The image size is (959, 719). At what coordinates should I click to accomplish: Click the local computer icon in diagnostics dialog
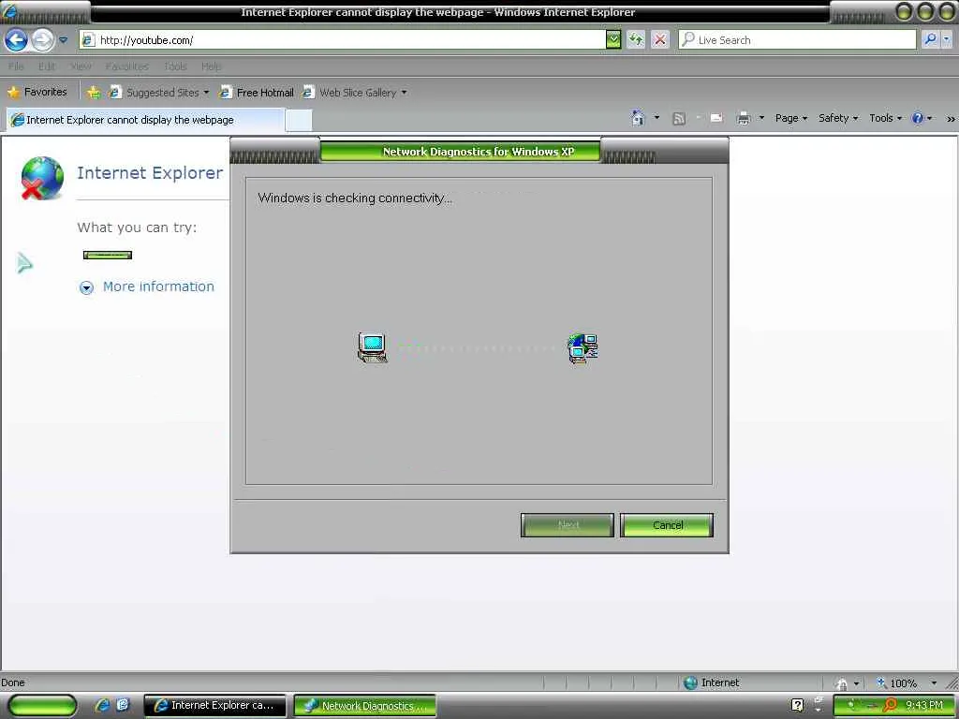point(373,348)
